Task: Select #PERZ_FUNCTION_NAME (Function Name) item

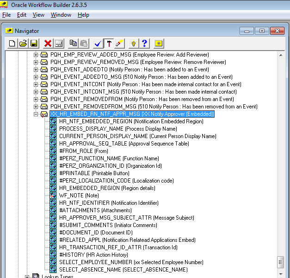Action: coord(109,158)
